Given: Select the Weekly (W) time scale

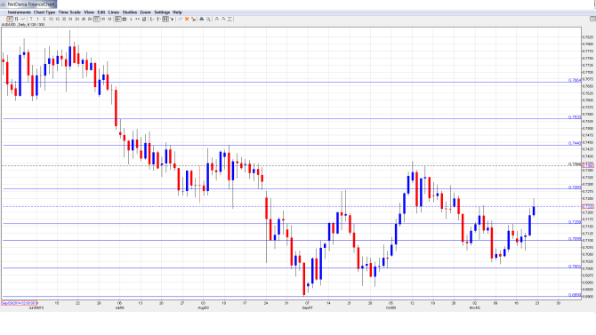Looking at the screenshot, I should click(x=103, y=19).
